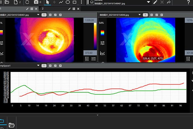Select the polyline measurement tool

pyautogui.click(x=61, y=2)
